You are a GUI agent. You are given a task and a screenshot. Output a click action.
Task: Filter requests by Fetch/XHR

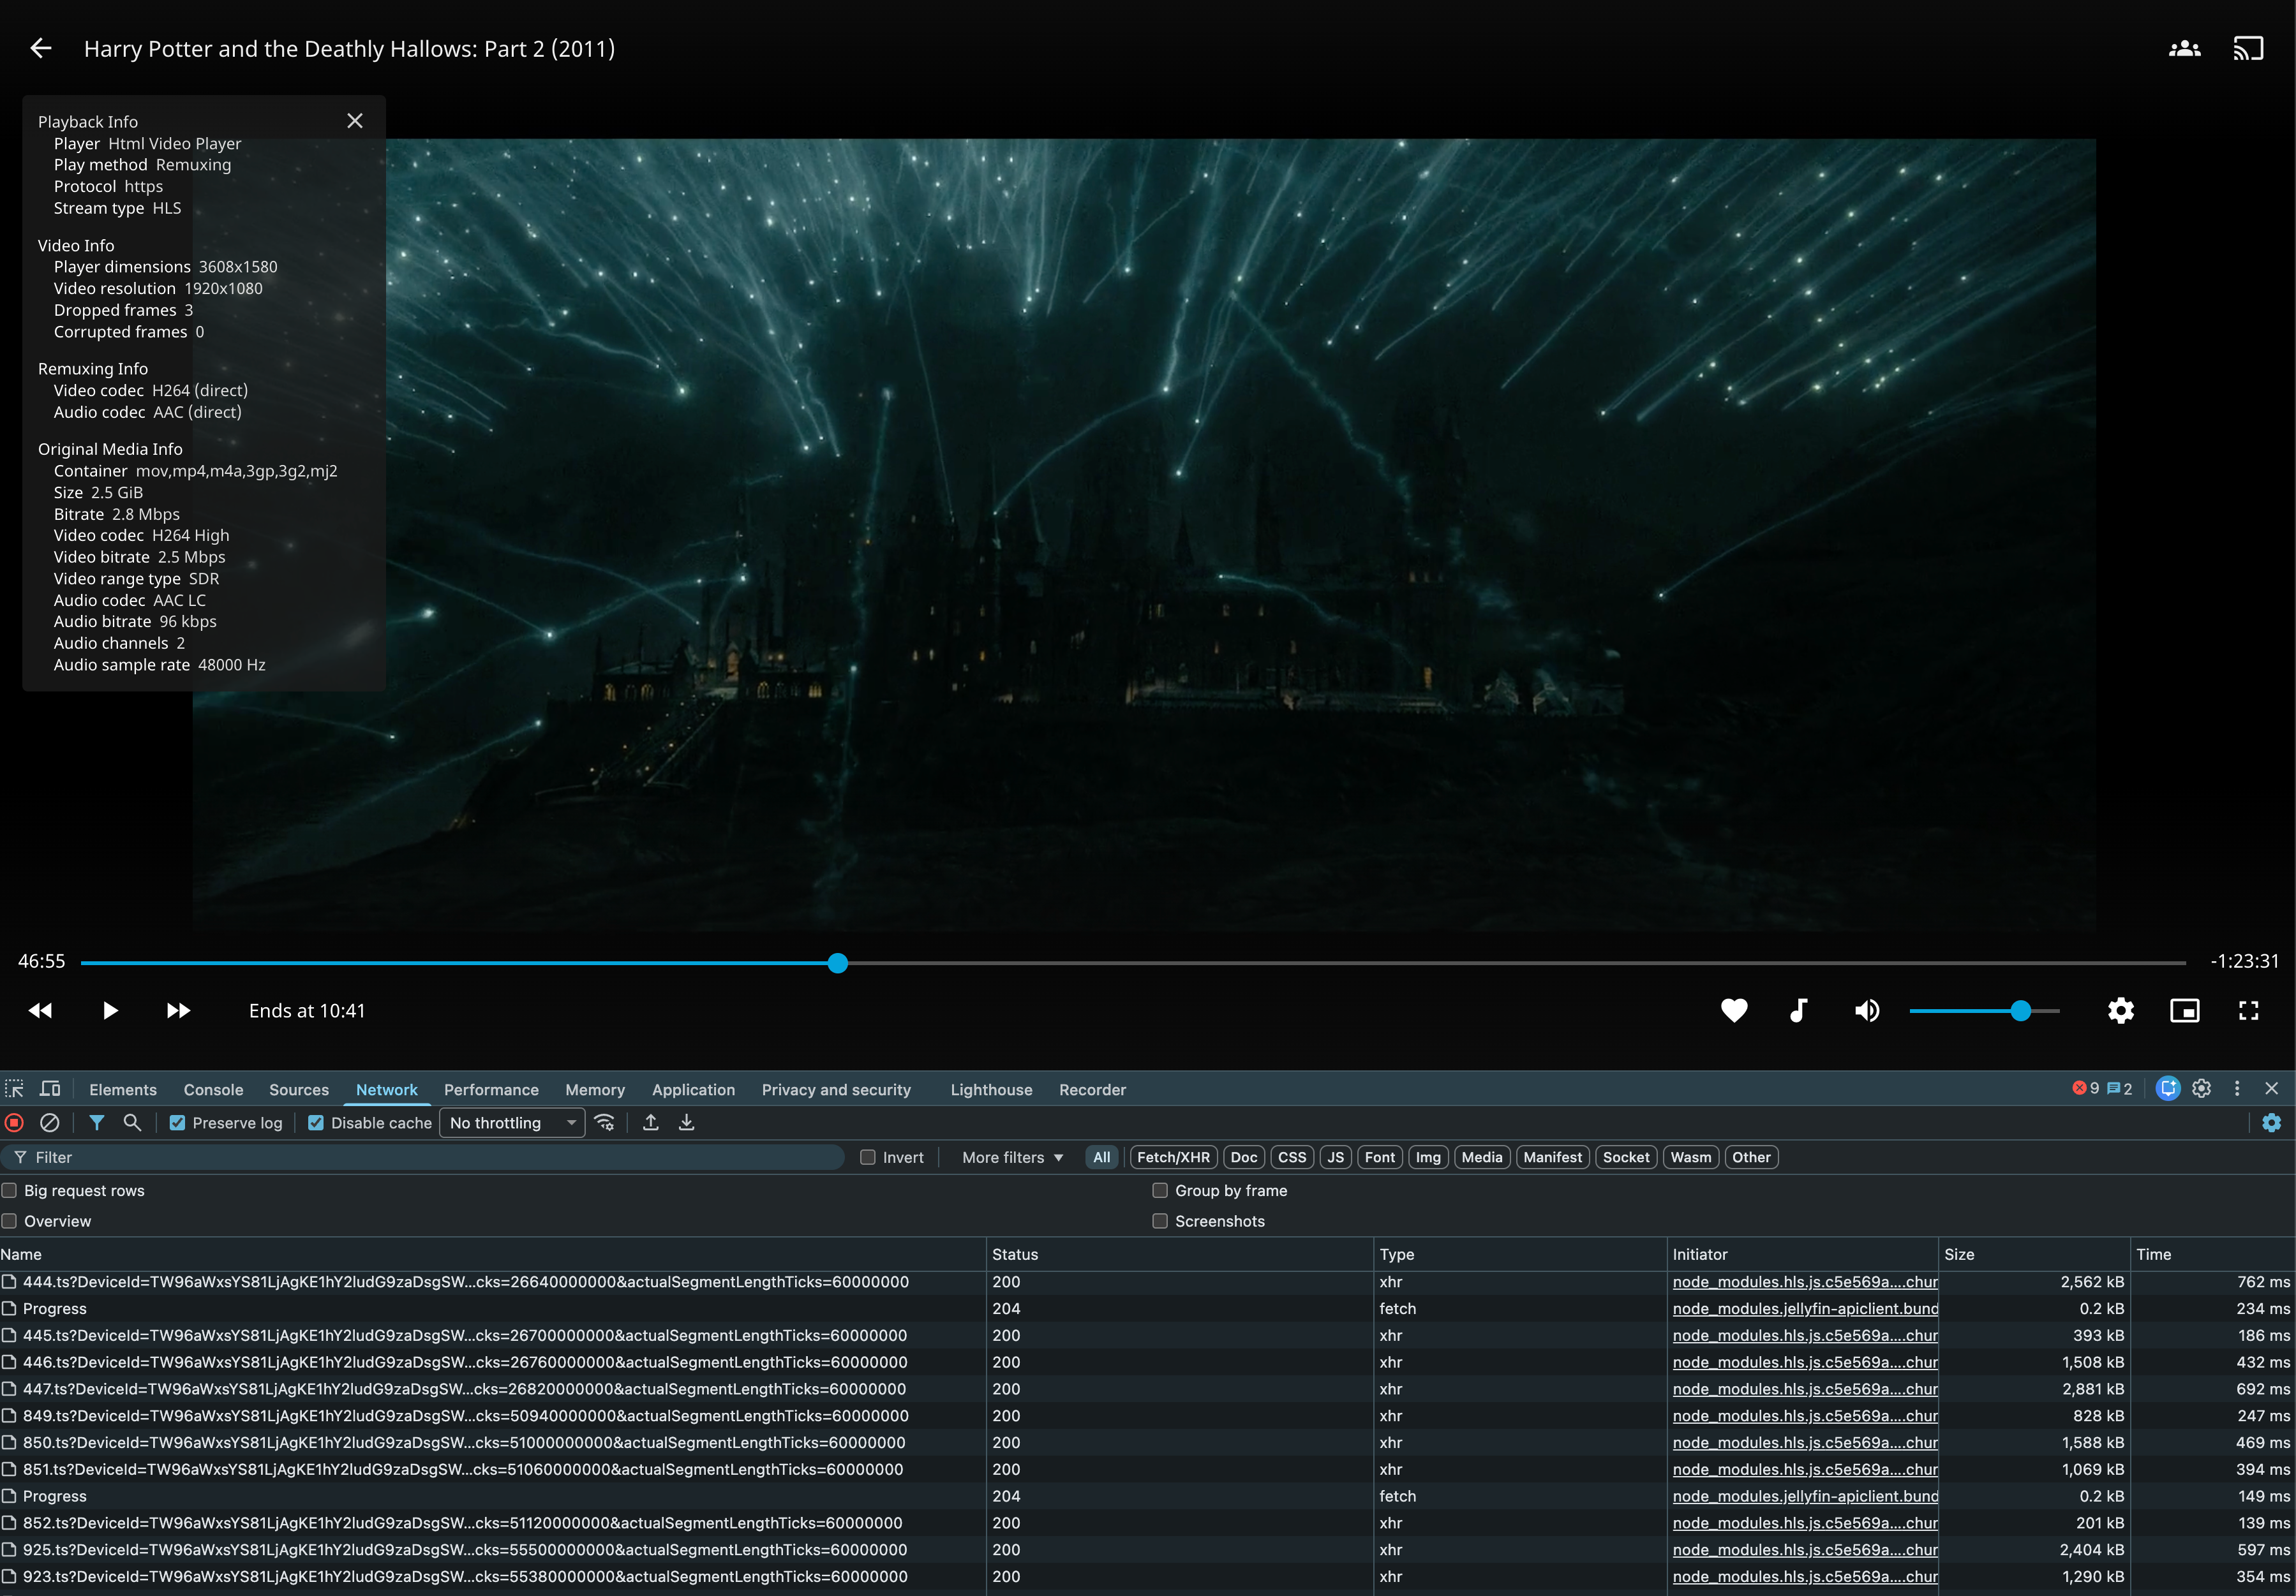pyautogui.click(x=1173, y=1157)
